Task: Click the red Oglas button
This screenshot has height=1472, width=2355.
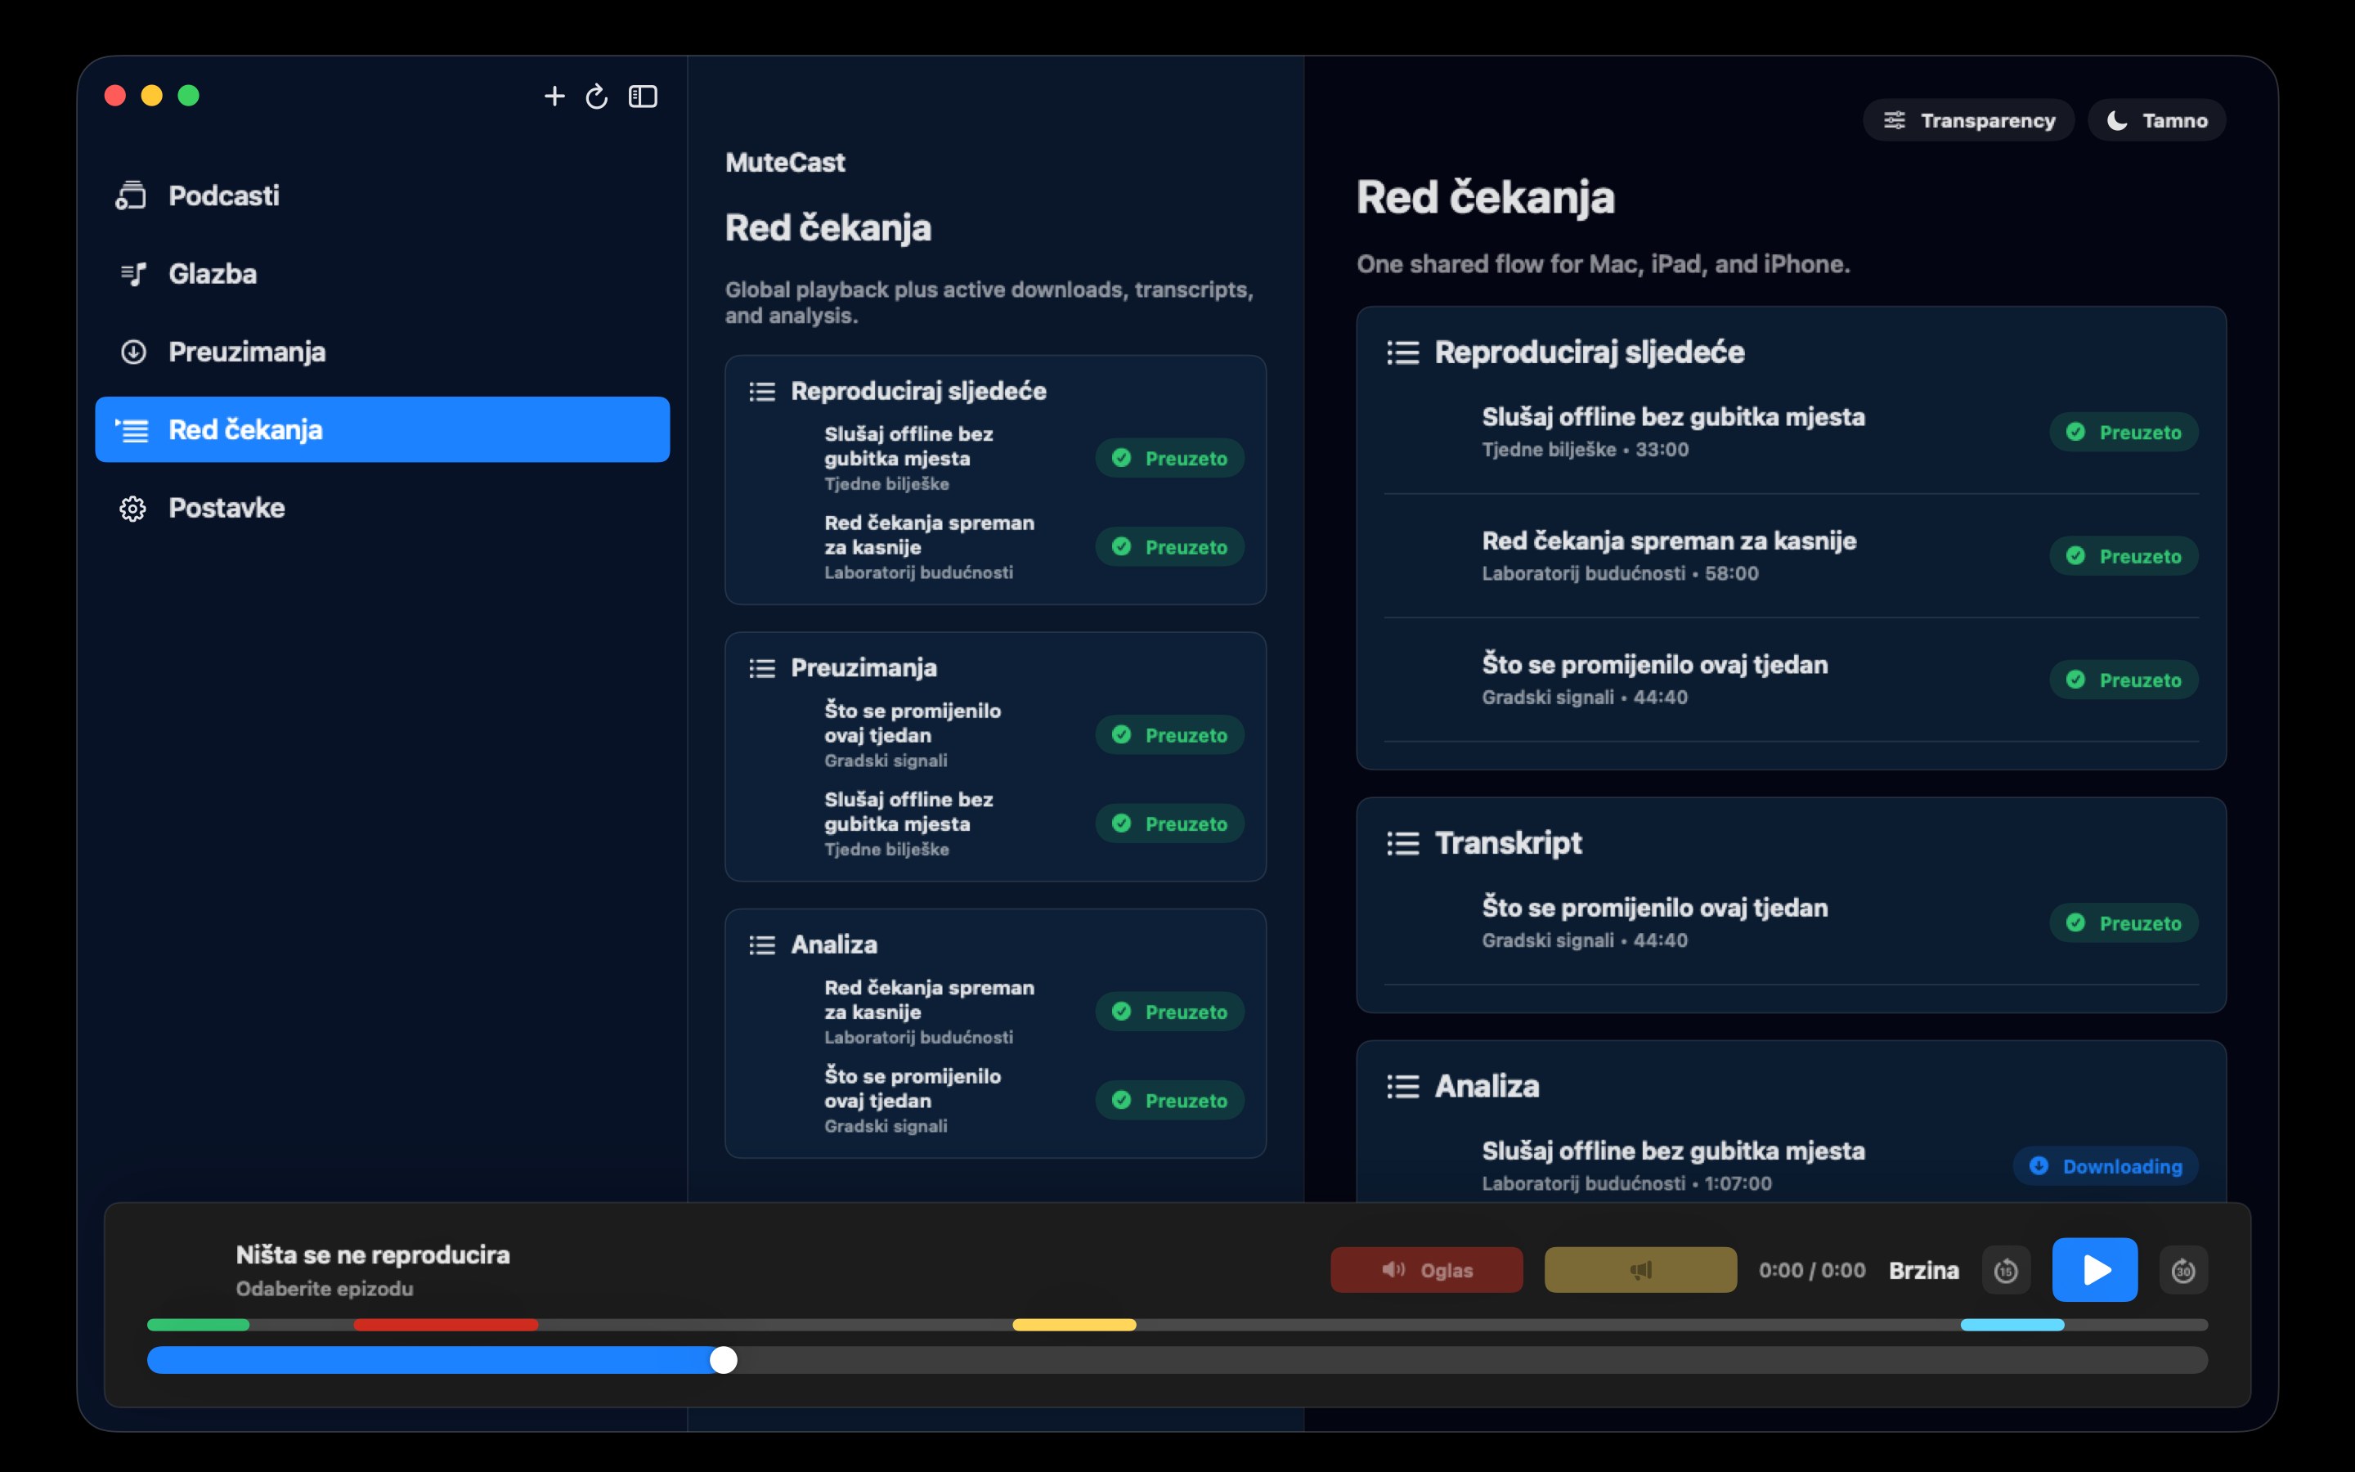Action: (1427, 1269)
